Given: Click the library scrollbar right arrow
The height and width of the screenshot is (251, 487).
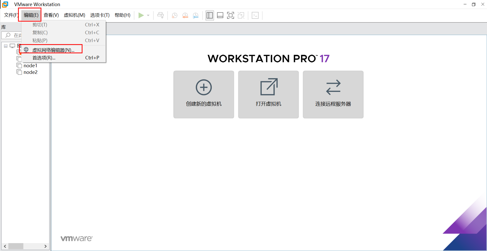Looking at the screenshot, I should point(45,246).
